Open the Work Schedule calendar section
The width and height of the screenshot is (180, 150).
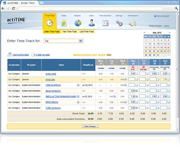tap(105, 21)
